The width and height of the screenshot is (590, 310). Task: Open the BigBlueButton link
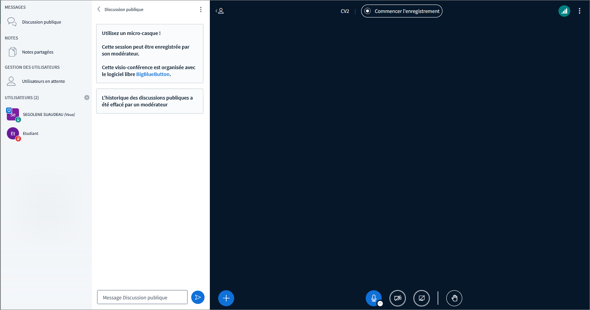coord(153,74)
